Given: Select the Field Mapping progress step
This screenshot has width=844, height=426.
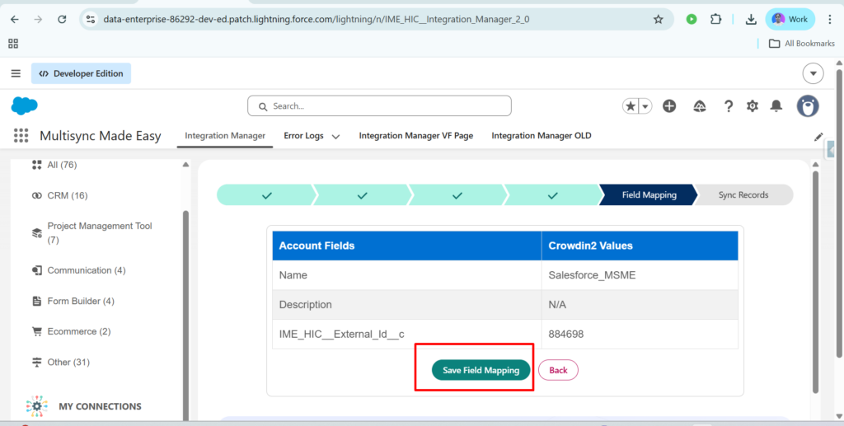Looking at the screenshot, I should tap(649, 194).
